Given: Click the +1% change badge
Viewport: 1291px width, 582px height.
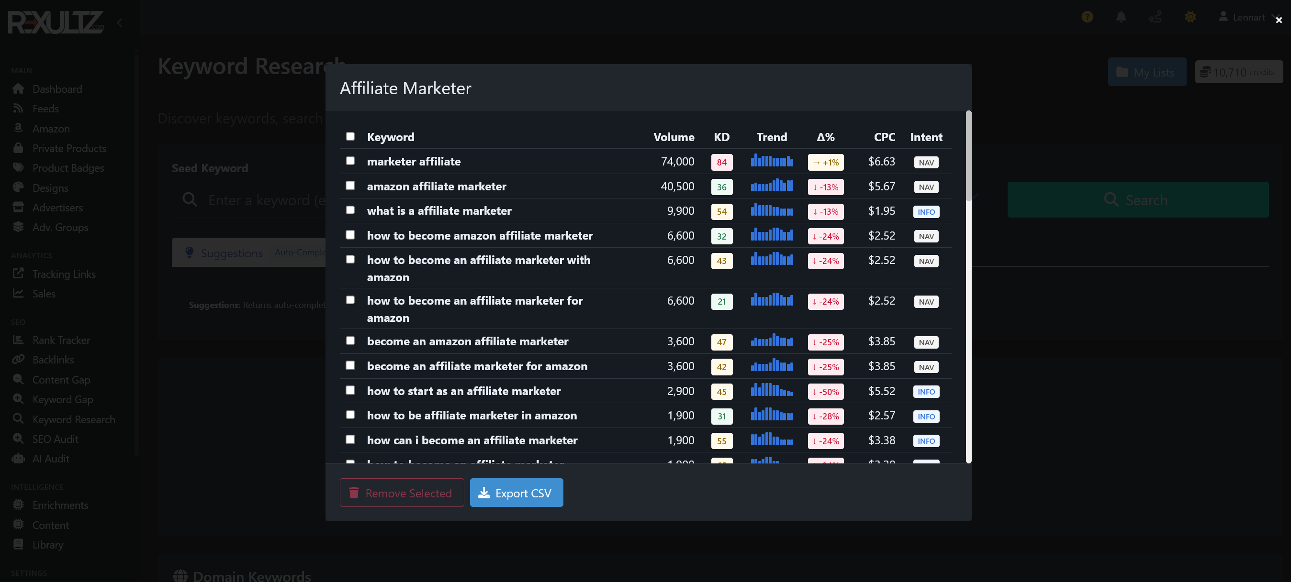Looking at the screenshot, I should point(825,162).
